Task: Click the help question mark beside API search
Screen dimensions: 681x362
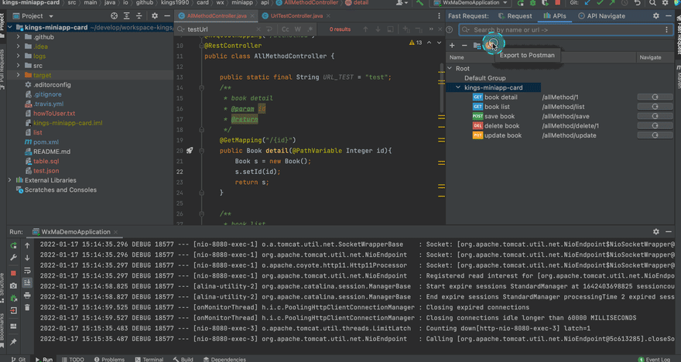Action: [450, 29]
